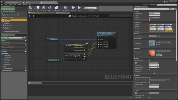Use selected arrow for Phys Material Override
Image resolution: width=178 pixels, height=100 pixels.
point(167,80)
